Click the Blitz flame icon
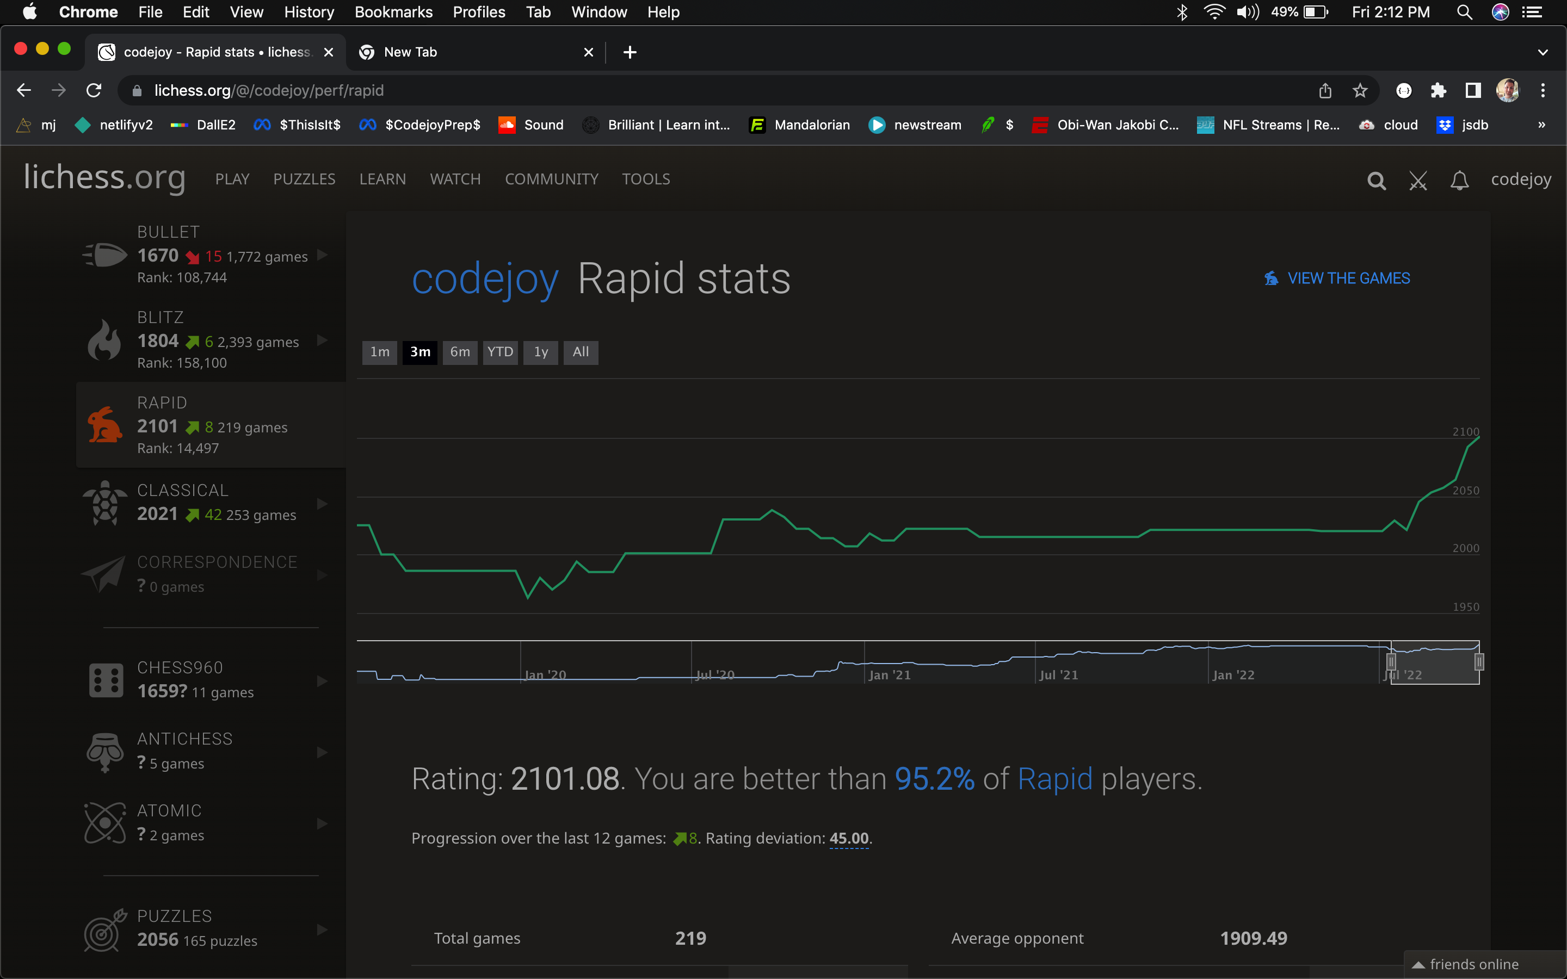The height and width of the screenshot is (979, 1567). tap(105, 340)
